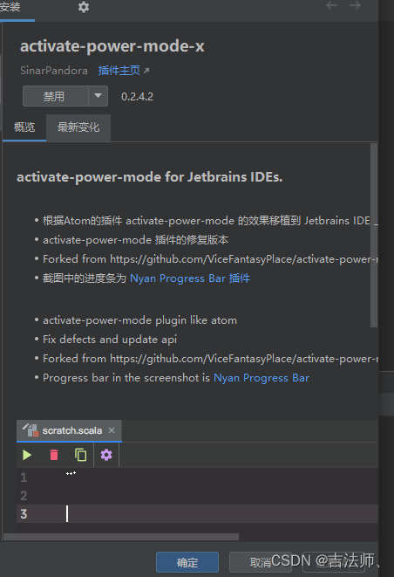Click 'activate-power-mode 插件的修复版本' bullet text
This screenshot has width=394, height=577.
(x=136, y=240)
